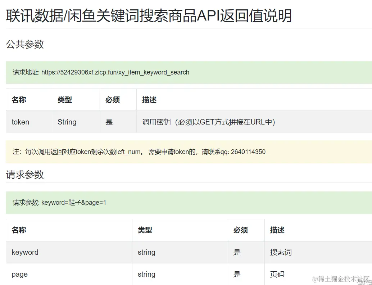The width and height of the screenshot is (372, 285).
Task: Click the string type cell in the keyword row
Action: [180, 252]
